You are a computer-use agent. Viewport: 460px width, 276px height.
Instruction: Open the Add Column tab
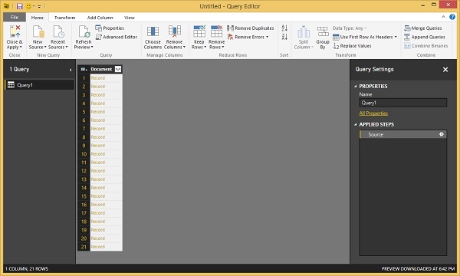pyautogui.click(x=100, y=18)
